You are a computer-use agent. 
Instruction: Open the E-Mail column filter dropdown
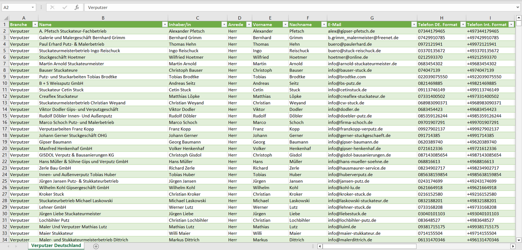click(414, 25)
